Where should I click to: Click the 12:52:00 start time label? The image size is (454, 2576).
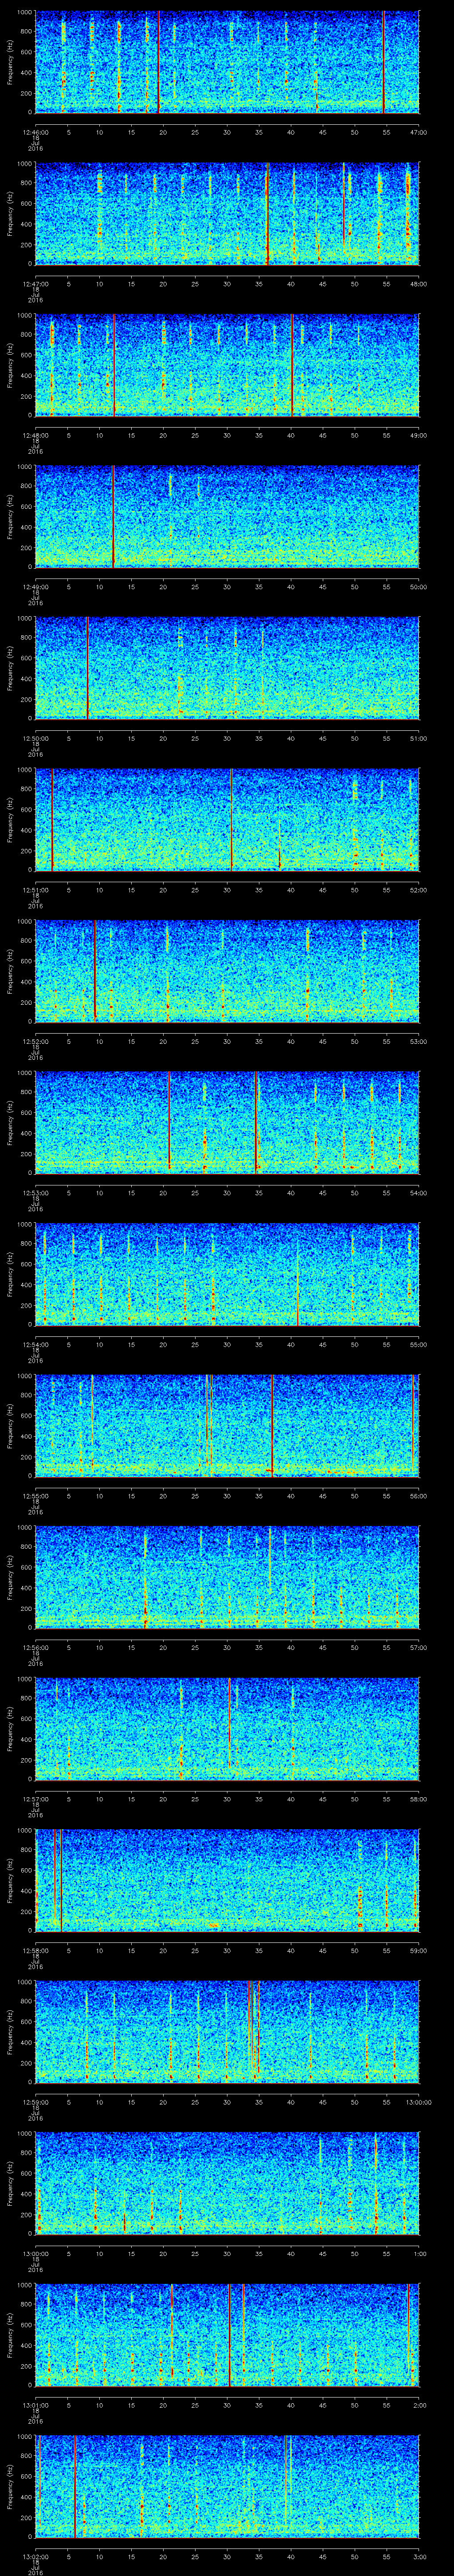37,1041
